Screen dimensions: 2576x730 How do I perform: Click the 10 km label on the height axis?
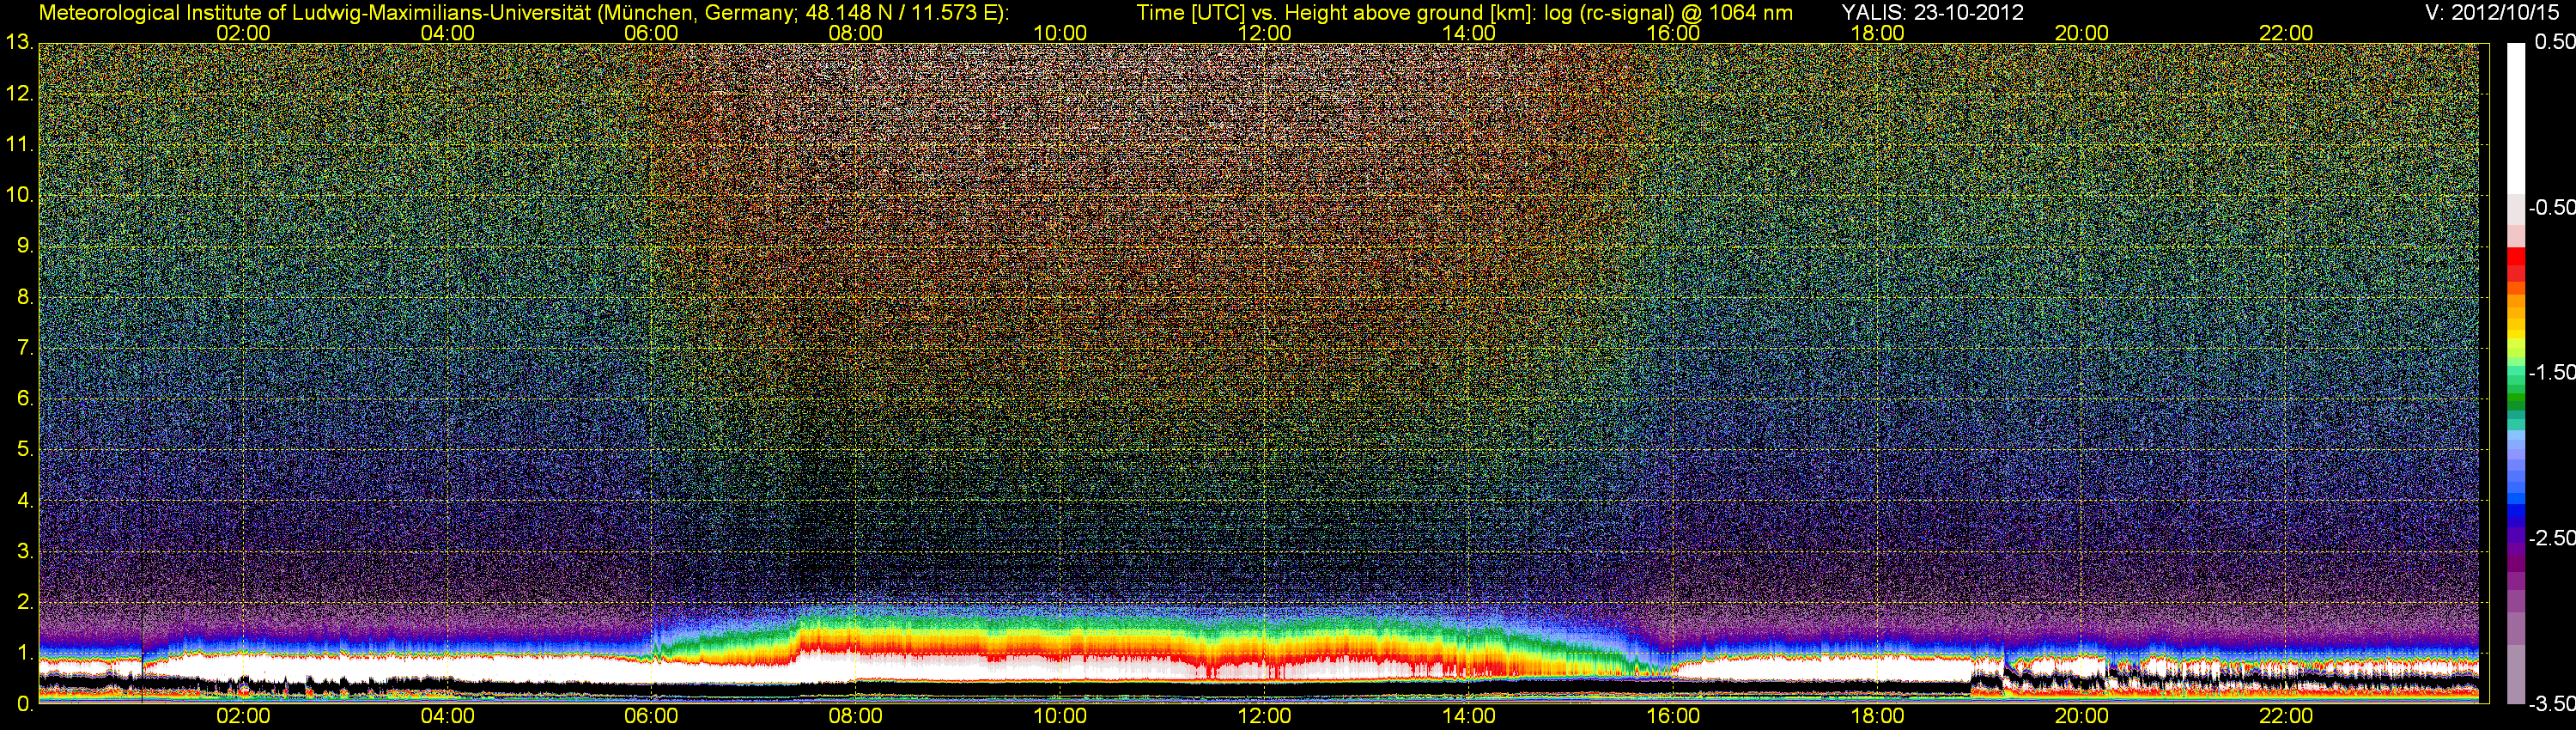click(x=18, y=195)
